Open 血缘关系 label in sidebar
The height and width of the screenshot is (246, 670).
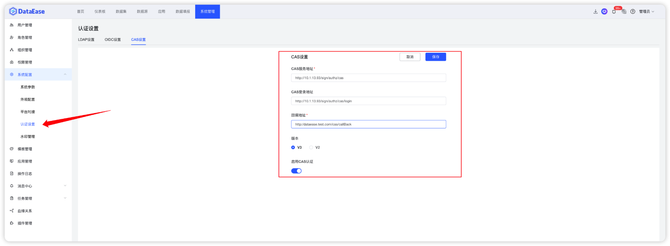click(25, 211)
